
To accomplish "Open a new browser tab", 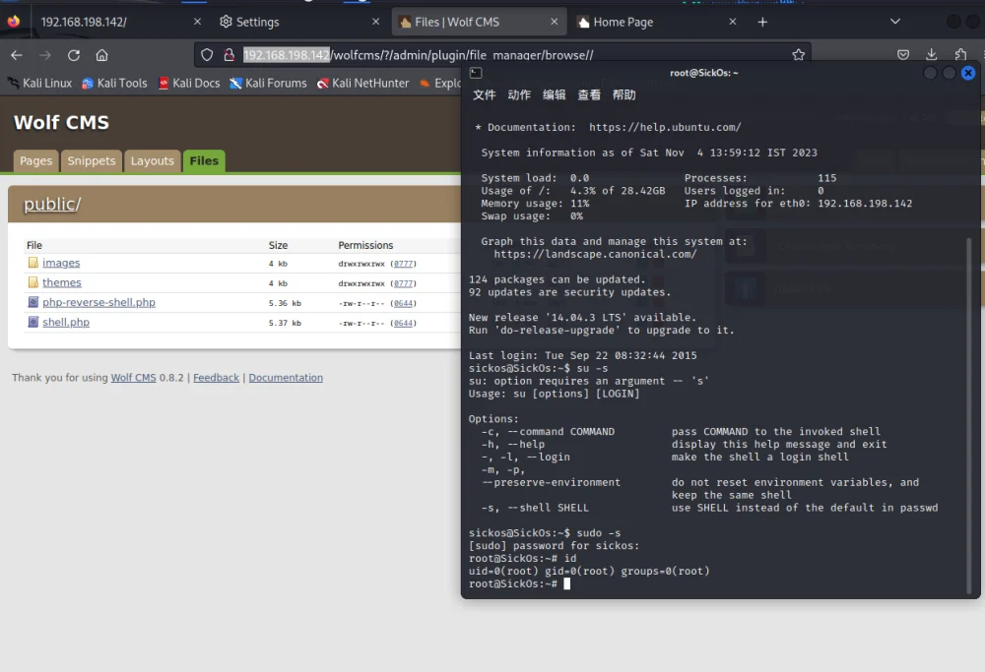I will [762, 22].
